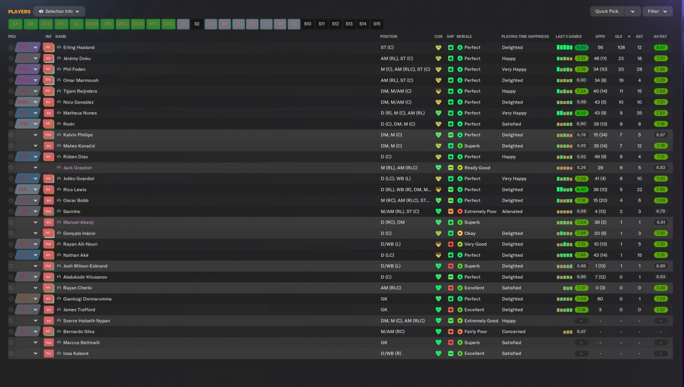Open the Filter dropdown
Image resolution: width=684 pixels, height=387 pixels.
(x=657, y=11)
